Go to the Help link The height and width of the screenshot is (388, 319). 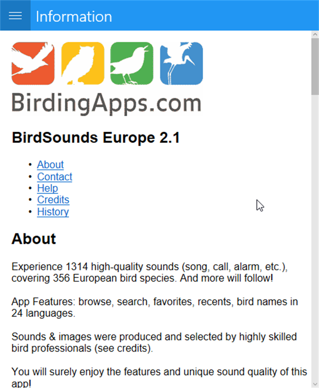coord(47,188)
